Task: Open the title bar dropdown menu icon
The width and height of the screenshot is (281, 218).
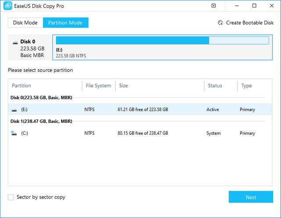Action: 213,6
